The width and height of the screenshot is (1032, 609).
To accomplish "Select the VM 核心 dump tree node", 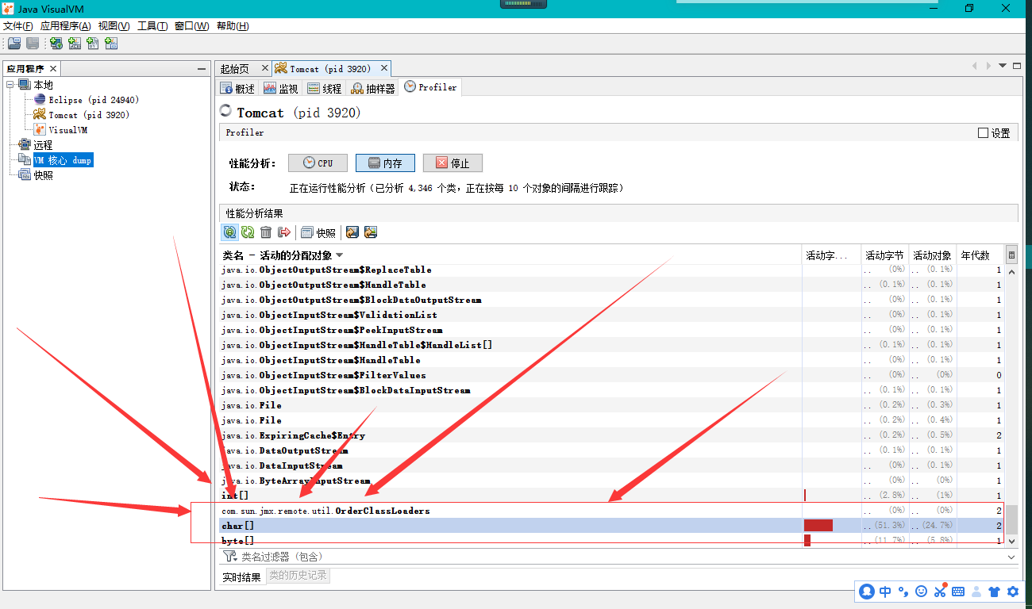I will click(x=63, y=160).
